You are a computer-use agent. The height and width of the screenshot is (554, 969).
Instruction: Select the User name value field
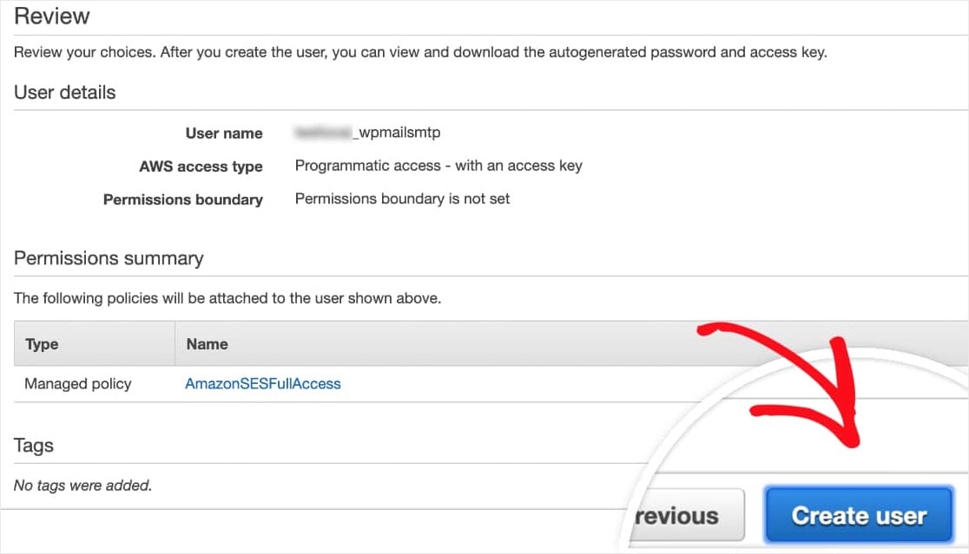point(368,133)
